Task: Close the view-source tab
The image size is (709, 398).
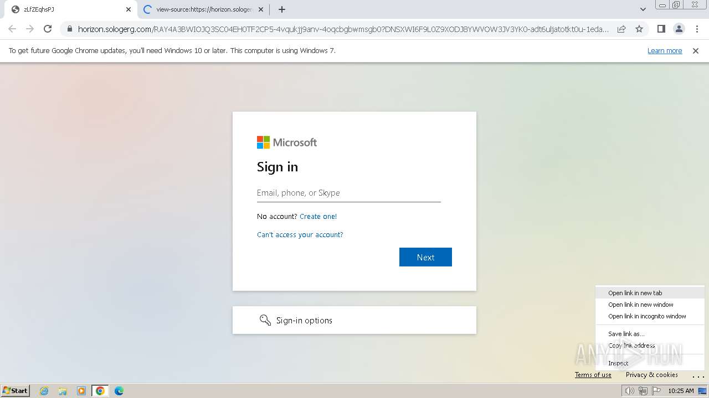Action: [261, 9]
